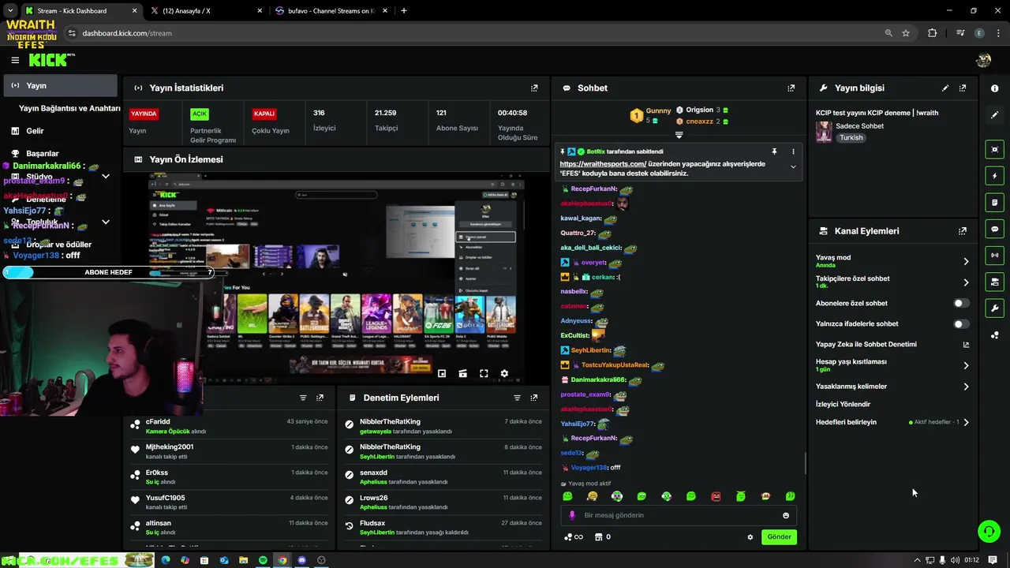The height and width of the screenshot is (568, 1010).
Task: Open chat settings gear beside Gönder
Action: click(750, 537)
